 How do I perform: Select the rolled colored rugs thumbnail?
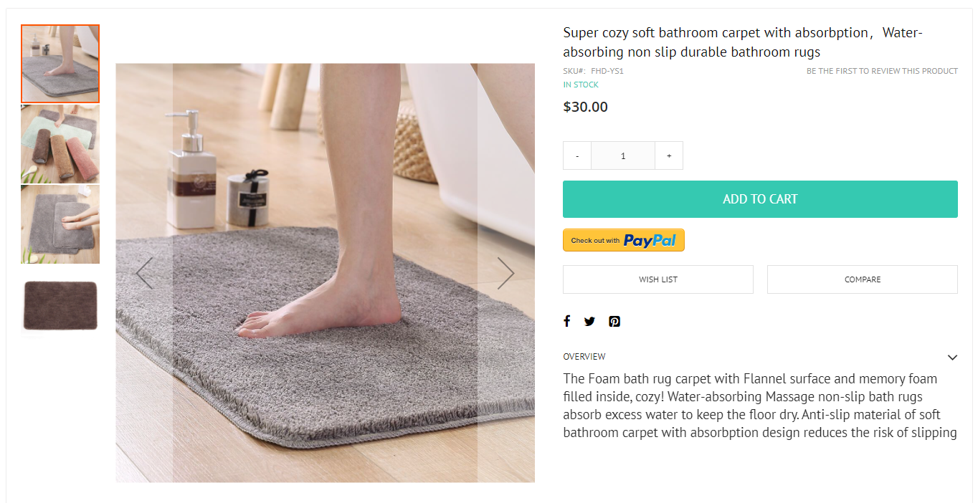coord(60,144)
